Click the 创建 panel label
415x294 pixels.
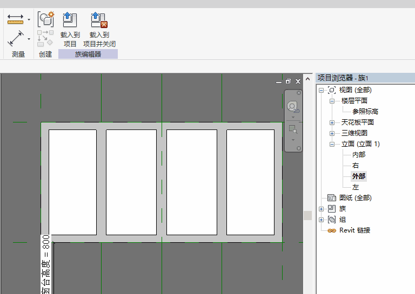pyautogui.click(x=45, y=54)
